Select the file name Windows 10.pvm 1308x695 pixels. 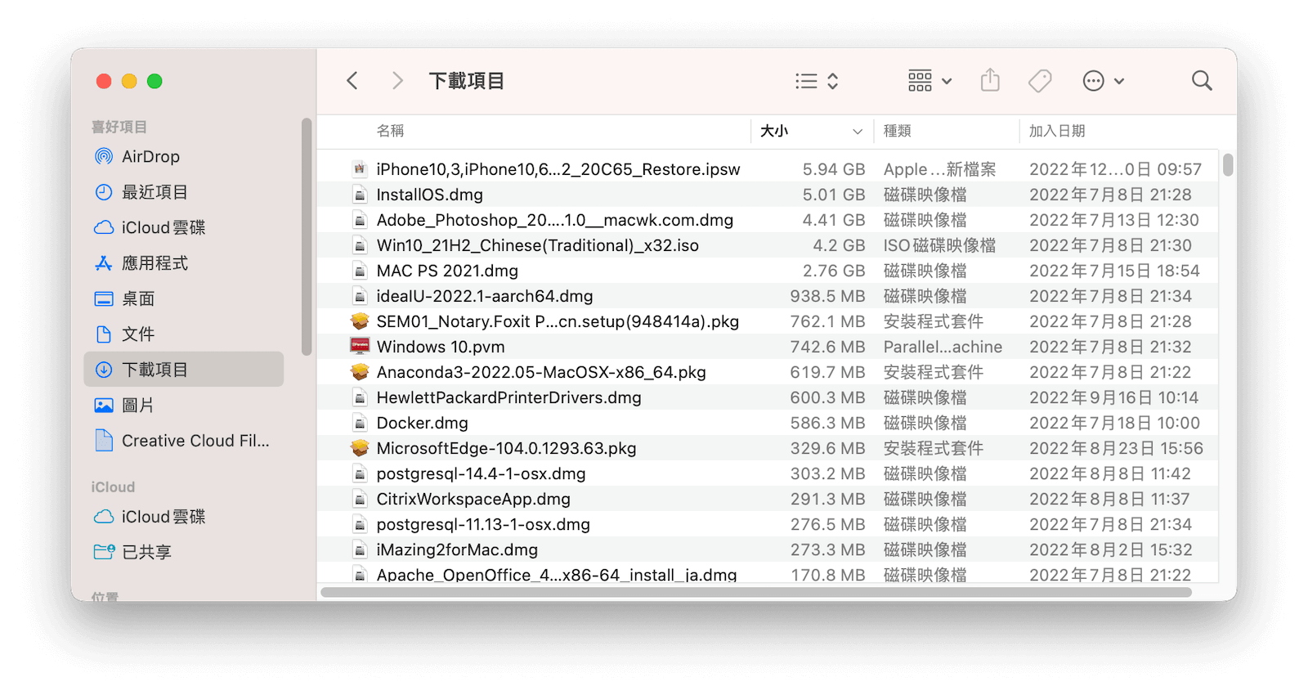(441, 347)
